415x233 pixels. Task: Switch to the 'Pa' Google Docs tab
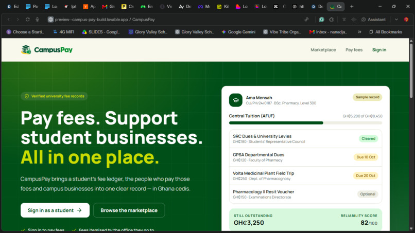click(32, 7)
